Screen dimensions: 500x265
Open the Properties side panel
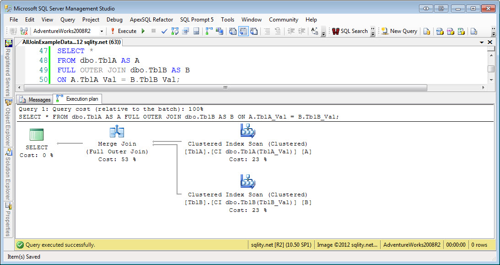click(8, 219)
